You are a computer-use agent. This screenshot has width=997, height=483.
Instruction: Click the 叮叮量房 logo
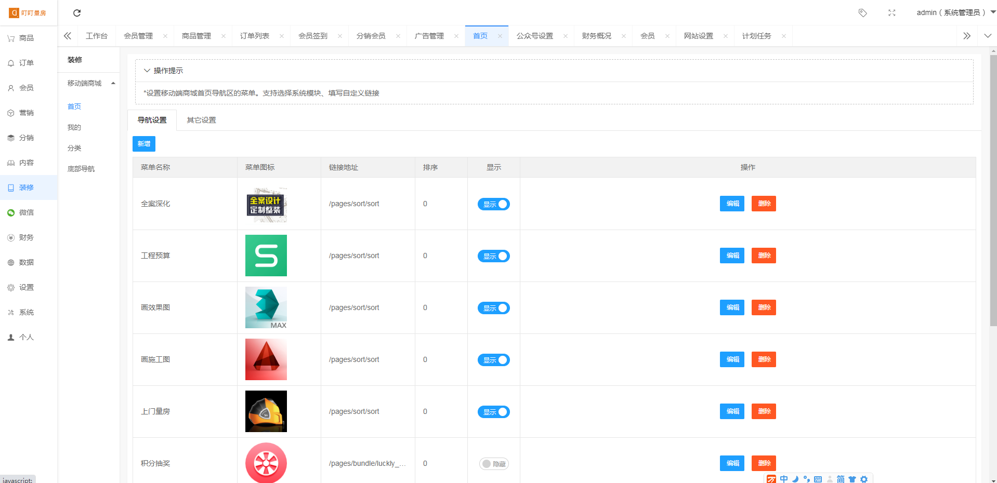28,13
